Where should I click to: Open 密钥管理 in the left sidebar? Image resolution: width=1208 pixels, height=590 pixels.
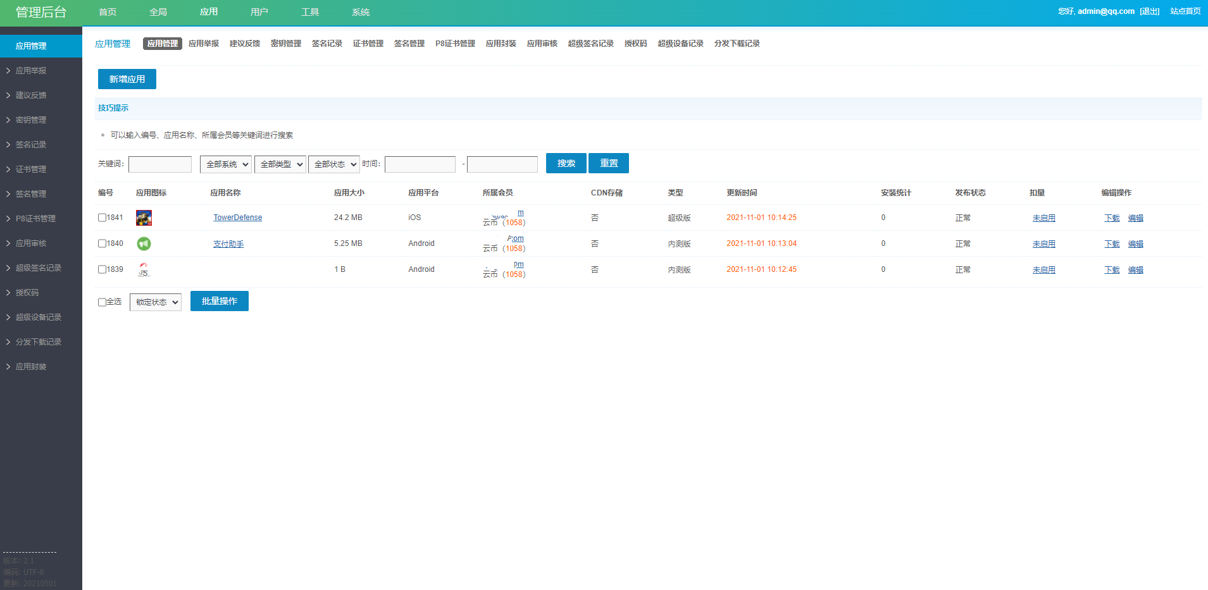(x=30, y=120)
